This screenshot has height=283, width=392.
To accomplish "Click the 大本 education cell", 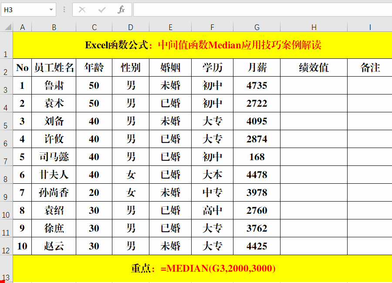I will pos(212,175).
